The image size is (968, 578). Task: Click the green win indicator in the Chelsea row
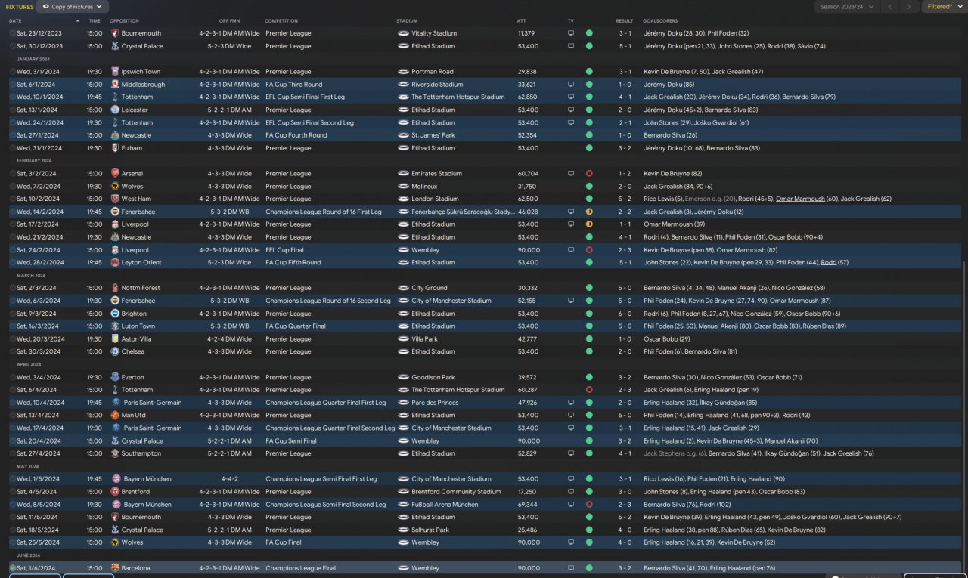point(589,351)
